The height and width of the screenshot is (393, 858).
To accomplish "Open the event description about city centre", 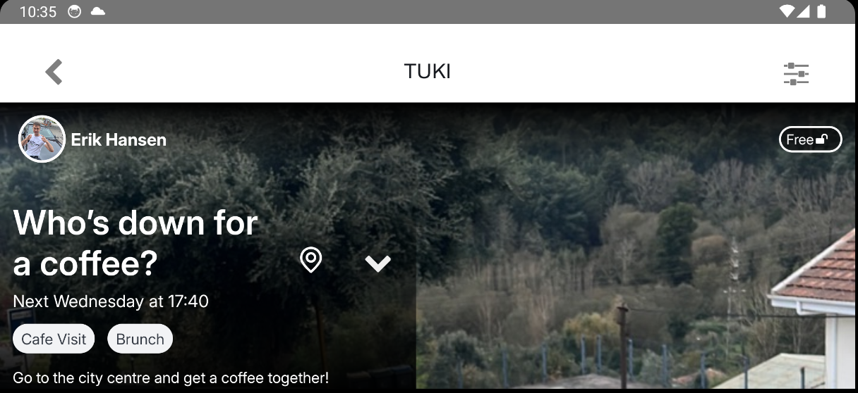I will [x=171, y=378].
